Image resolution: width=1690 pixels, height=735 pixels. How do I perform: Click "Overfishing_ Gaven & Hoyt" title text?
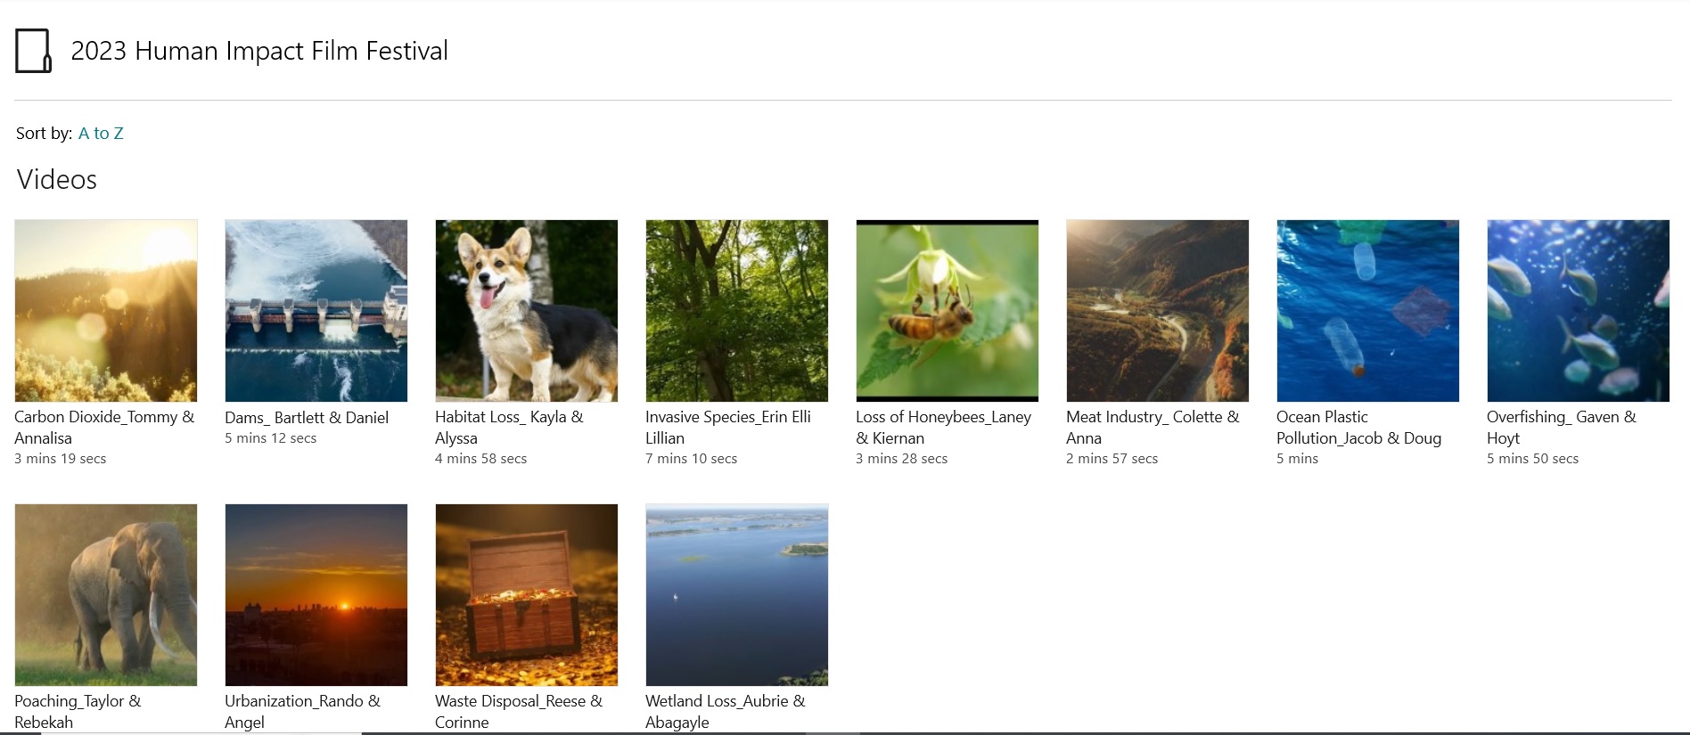1561,428
